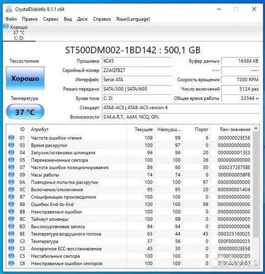The width and height of the screenshot is (265, 274).
Task: Click the Скорость вращения value 7200 RPM
Action: click(x=240, y=80)
